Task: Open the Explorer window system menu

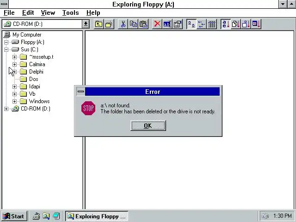Action: click(x=4, y=4)
